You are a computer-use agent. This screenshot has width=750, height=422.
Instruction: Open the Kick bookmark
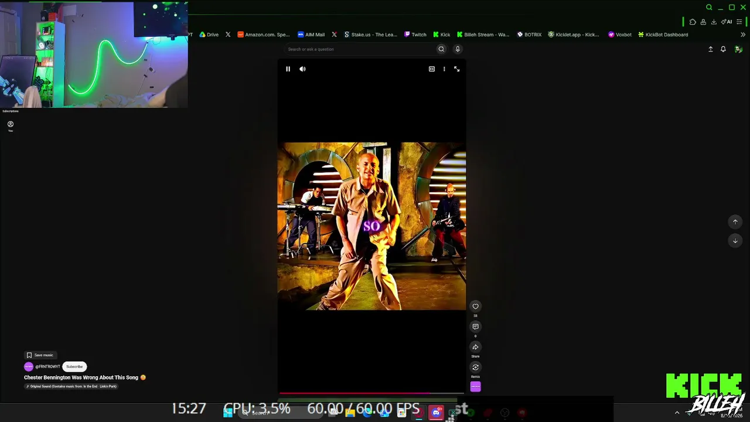click(x=442, y=35)
